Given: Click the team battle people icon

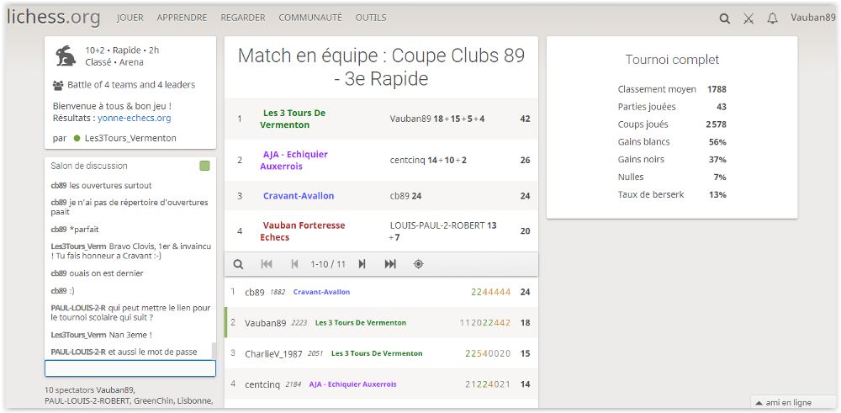Looking at the screenshot, I should point(58,85).
